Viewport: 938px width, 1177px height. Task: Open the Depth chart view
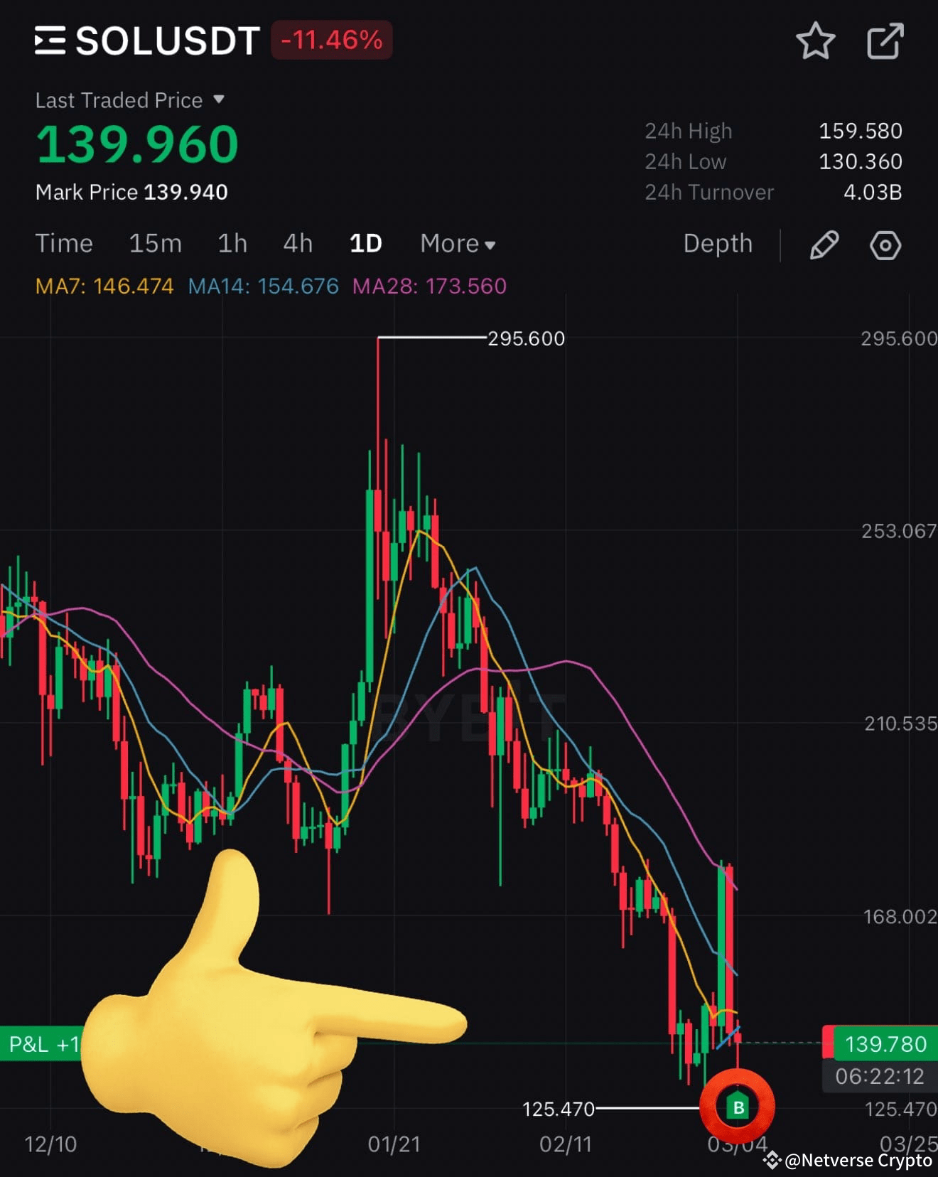pos(718,244)
